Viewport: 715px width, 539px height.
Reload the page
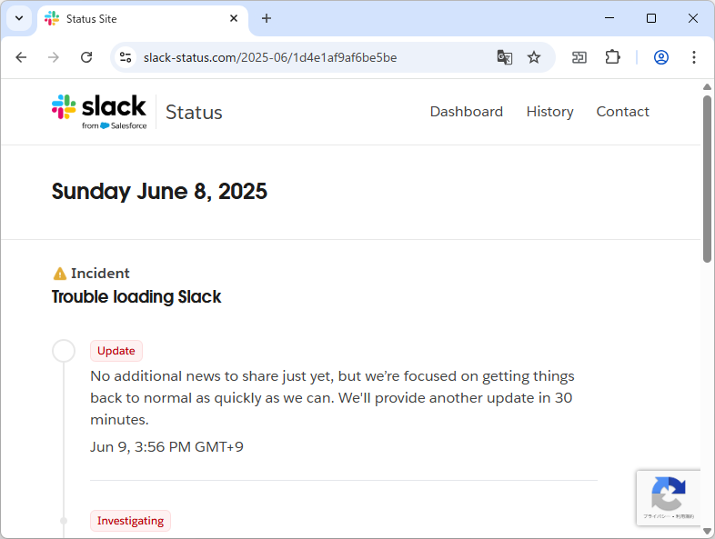tap(86, 57)
